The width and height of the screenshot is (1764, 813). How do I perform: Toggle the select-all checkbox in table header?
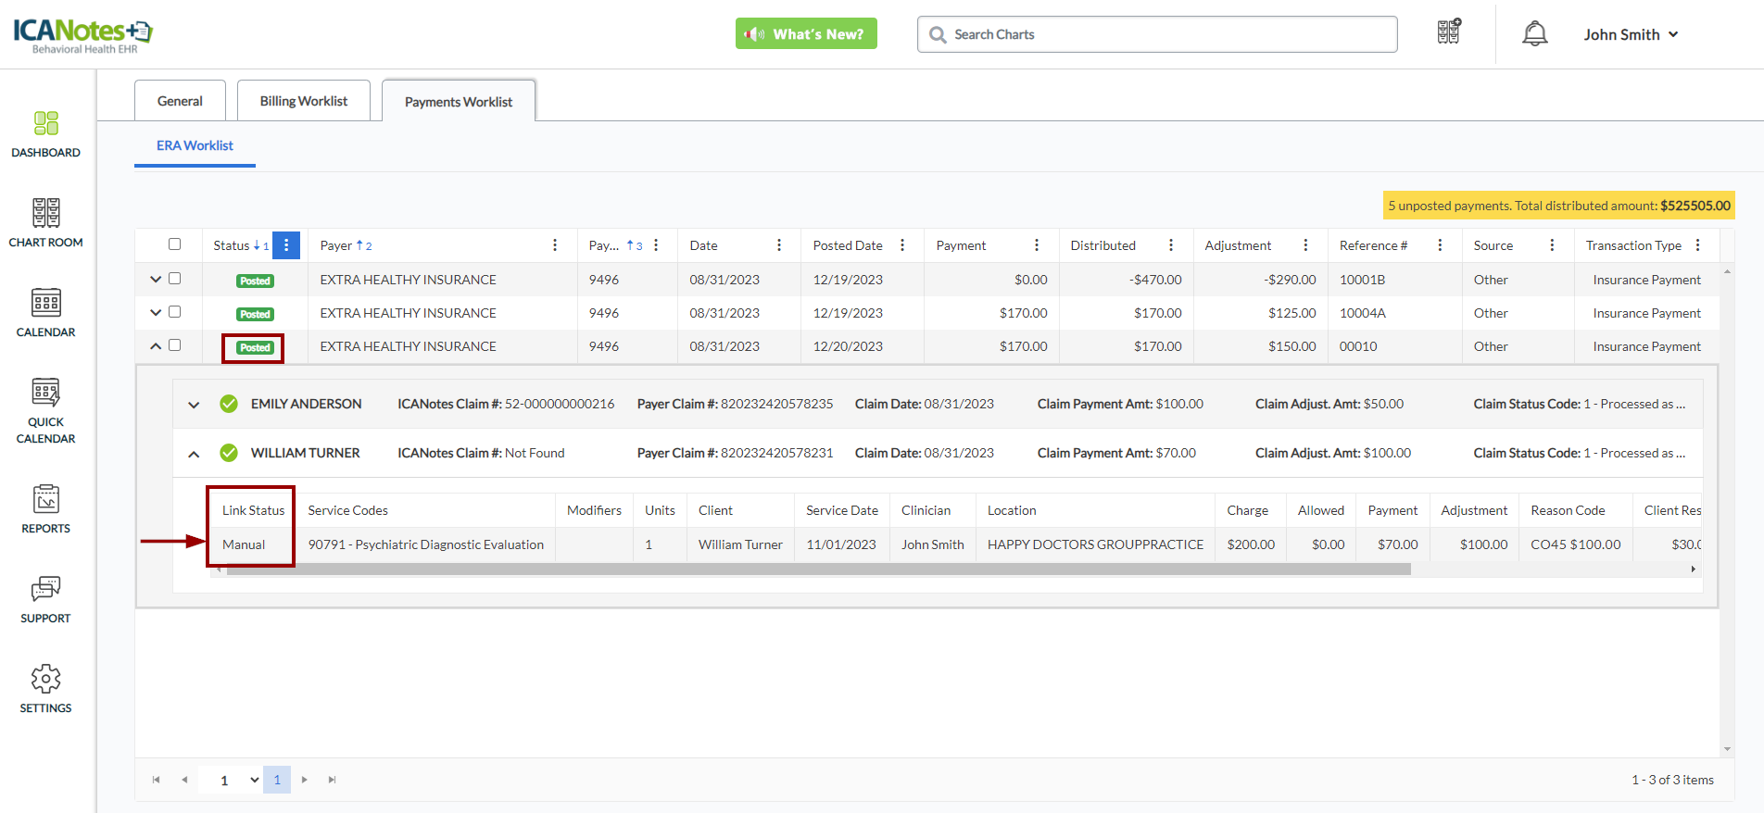(174, 244)
